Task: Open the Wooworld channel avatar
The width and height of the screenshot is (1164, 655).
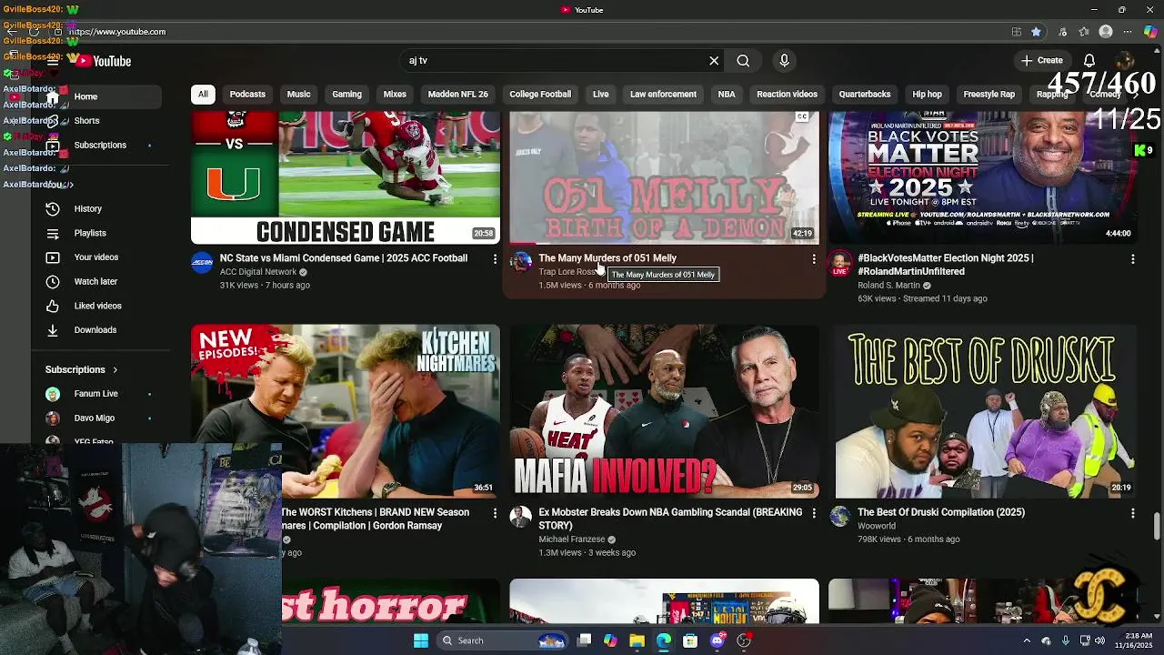Action: [x=840, y=518]
